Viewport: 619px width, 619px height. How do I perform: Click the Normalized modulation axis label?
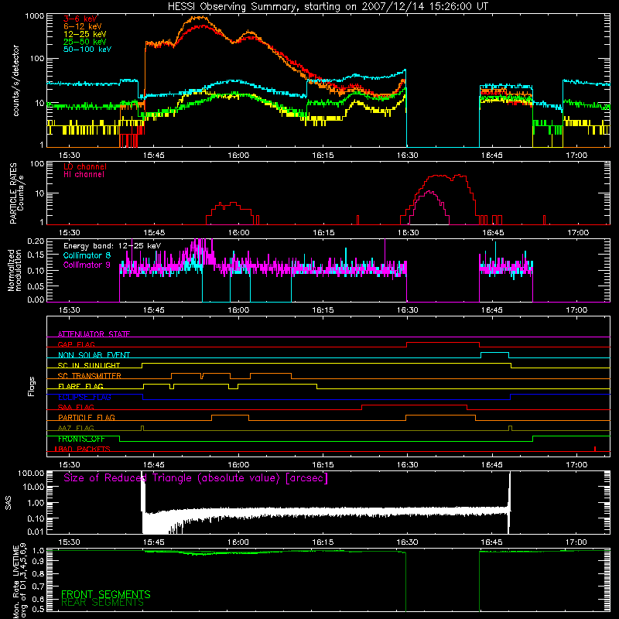click(x=15, y=270)
